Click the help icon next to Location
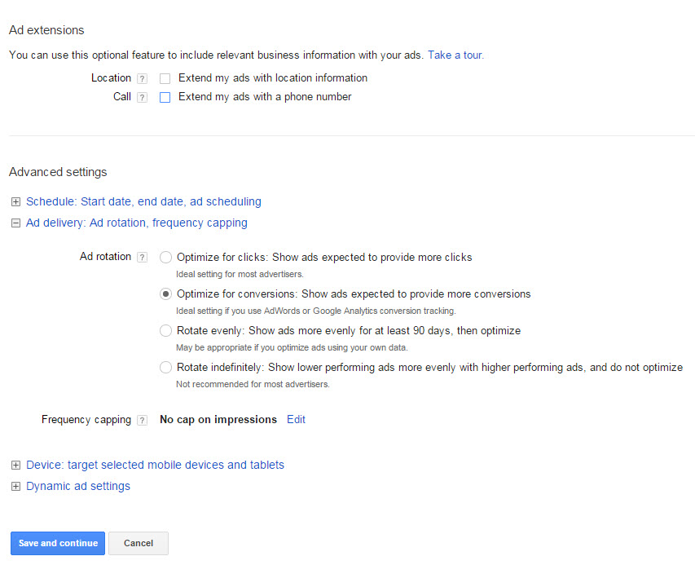695x565 pixels. pyautogui.click(x=142, y=79)
